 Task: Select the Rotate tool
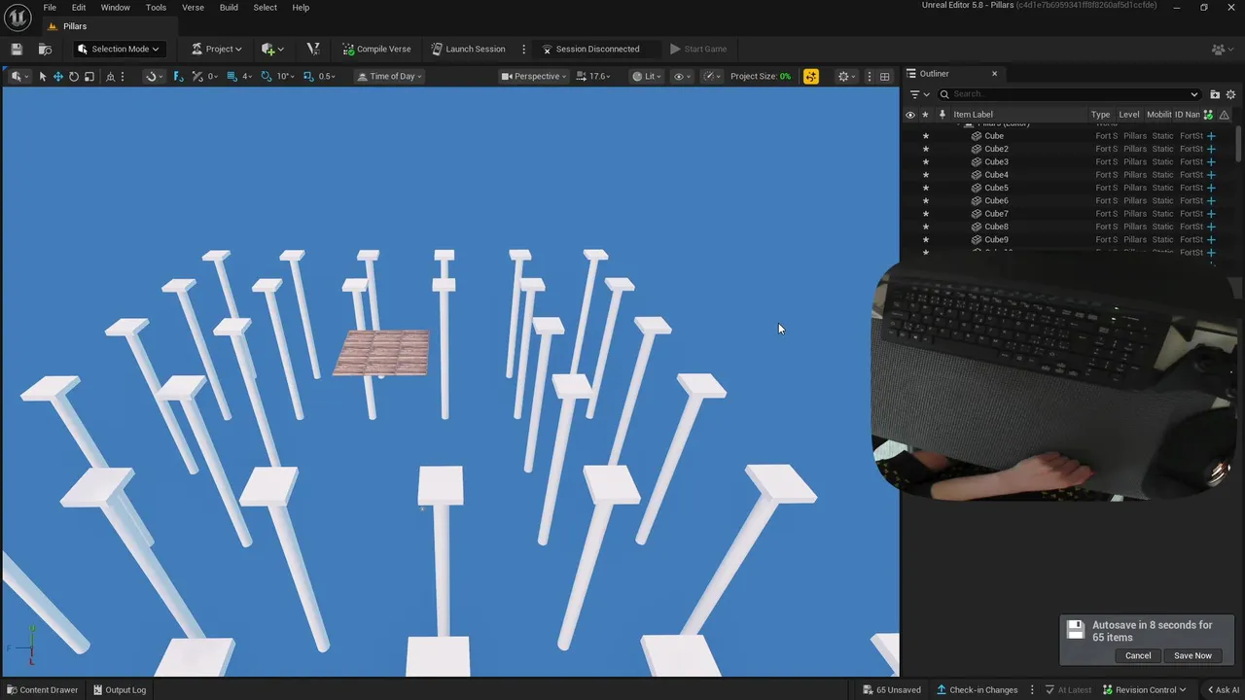pyautogui.click(x=73, y=76)
